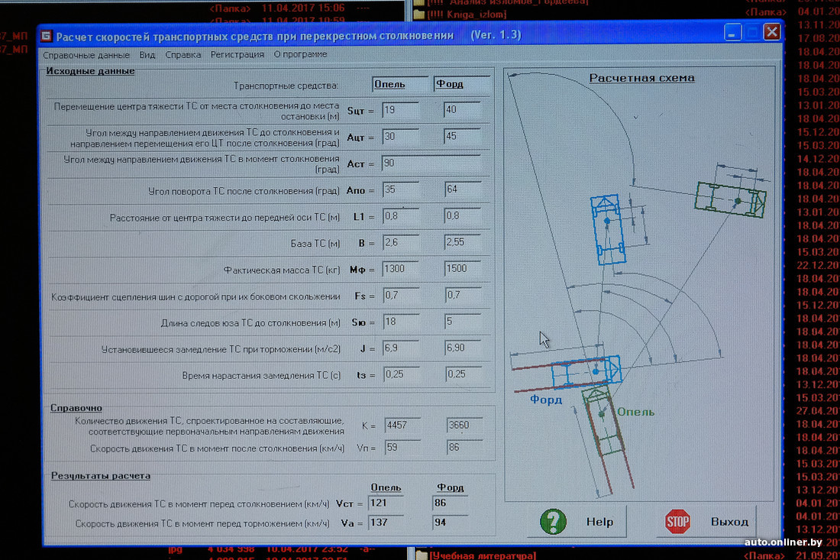Edit the Опель vehicle name field
840x560 pixels.
401,84
